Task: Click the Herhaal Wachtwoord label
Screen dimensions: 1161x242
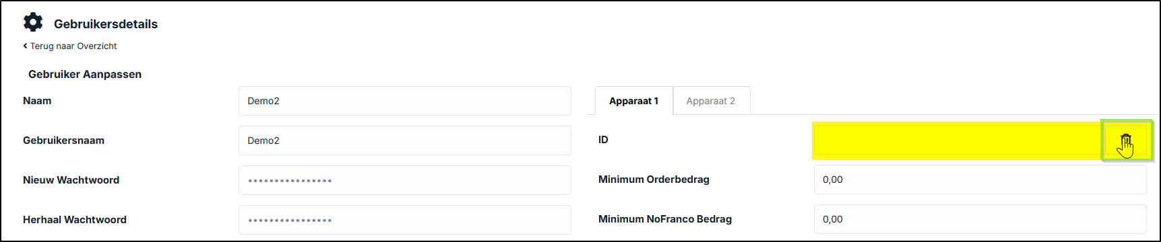Action: (x=75, y=220)
